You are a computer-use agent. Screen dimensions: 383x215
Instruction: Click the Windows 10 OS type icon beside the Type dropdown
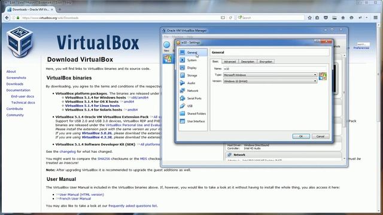[323, 76]
